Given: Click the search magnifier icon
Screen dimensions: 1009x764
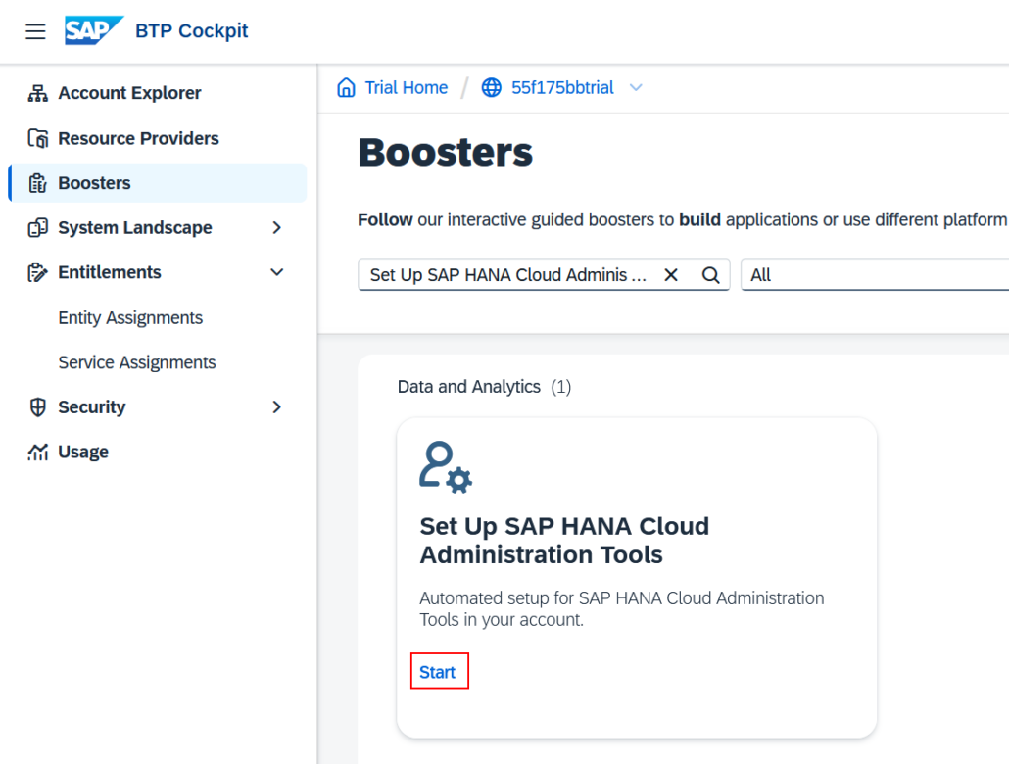Looking at the screenshot, I should click(x=710, y=275).
